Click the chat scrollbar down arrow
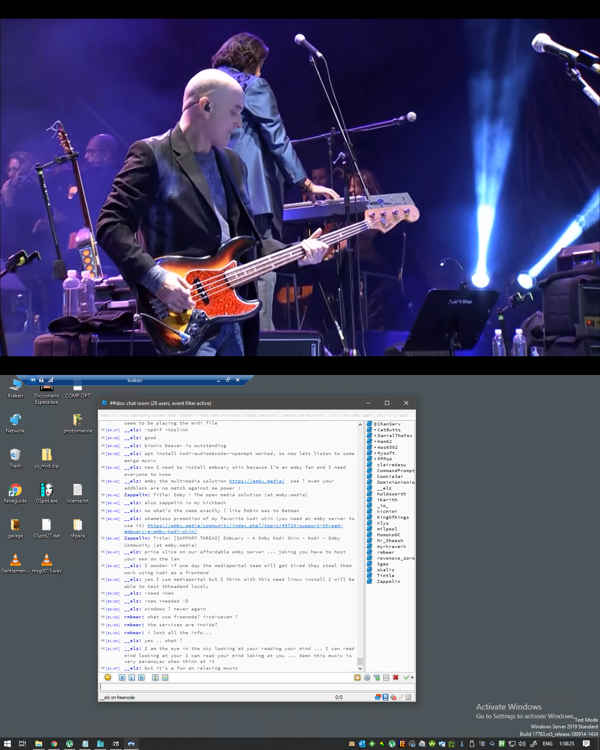 point(360,668)
